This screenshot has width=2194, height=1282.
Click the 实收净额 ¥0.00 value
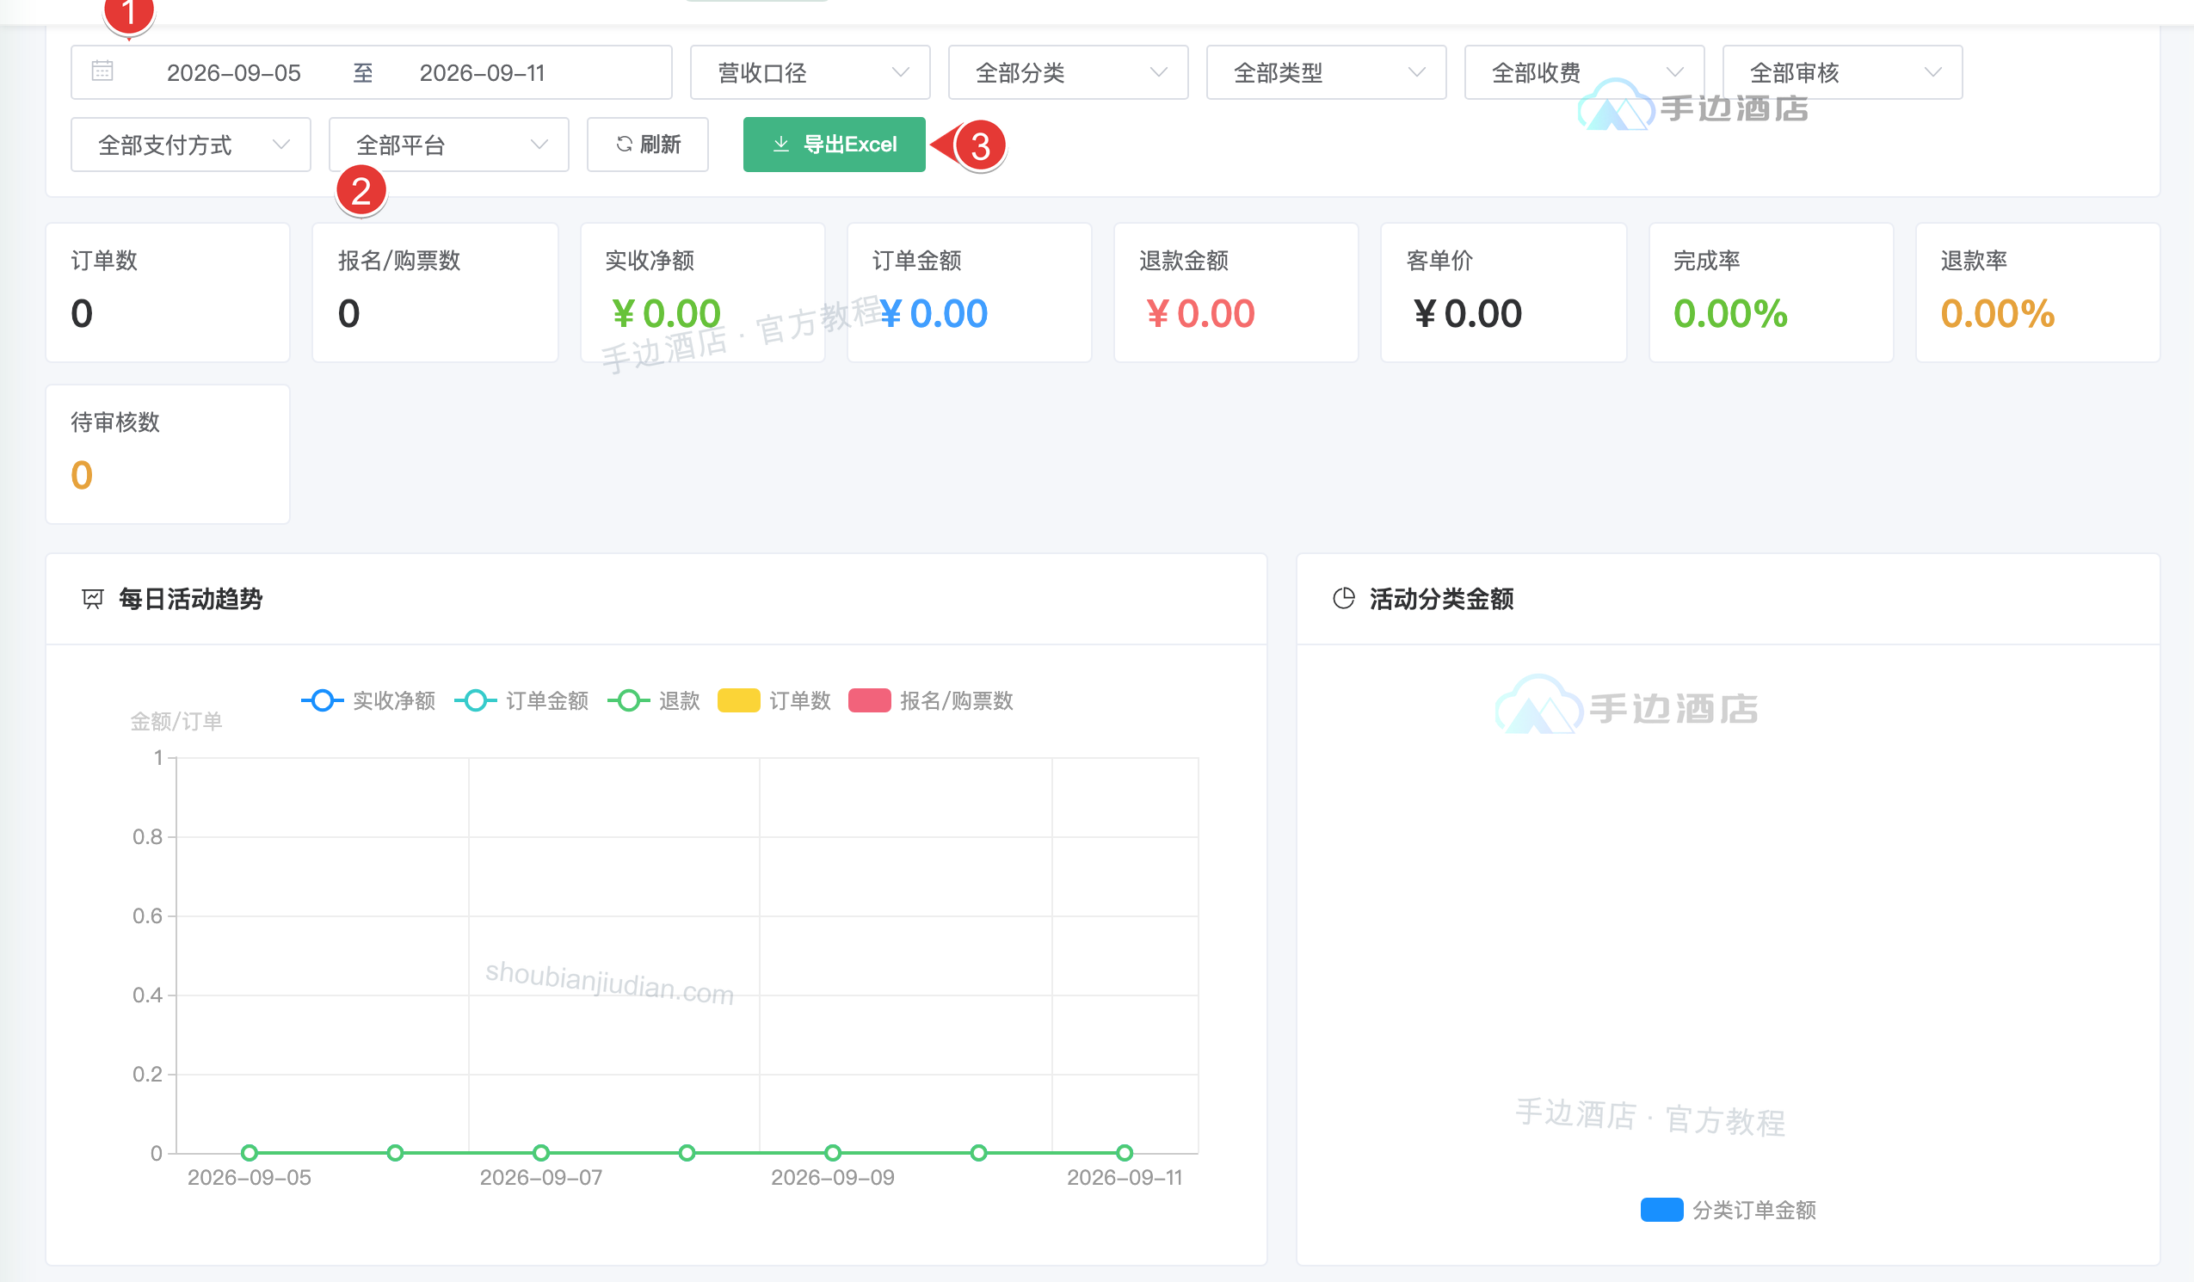pyautogui.click(x=666, y=313)
